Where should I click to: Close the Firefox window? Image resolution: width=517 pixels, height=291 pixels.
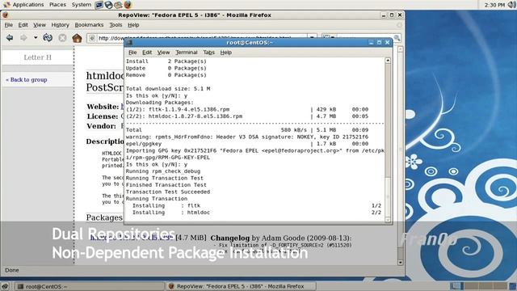point(400,15)
